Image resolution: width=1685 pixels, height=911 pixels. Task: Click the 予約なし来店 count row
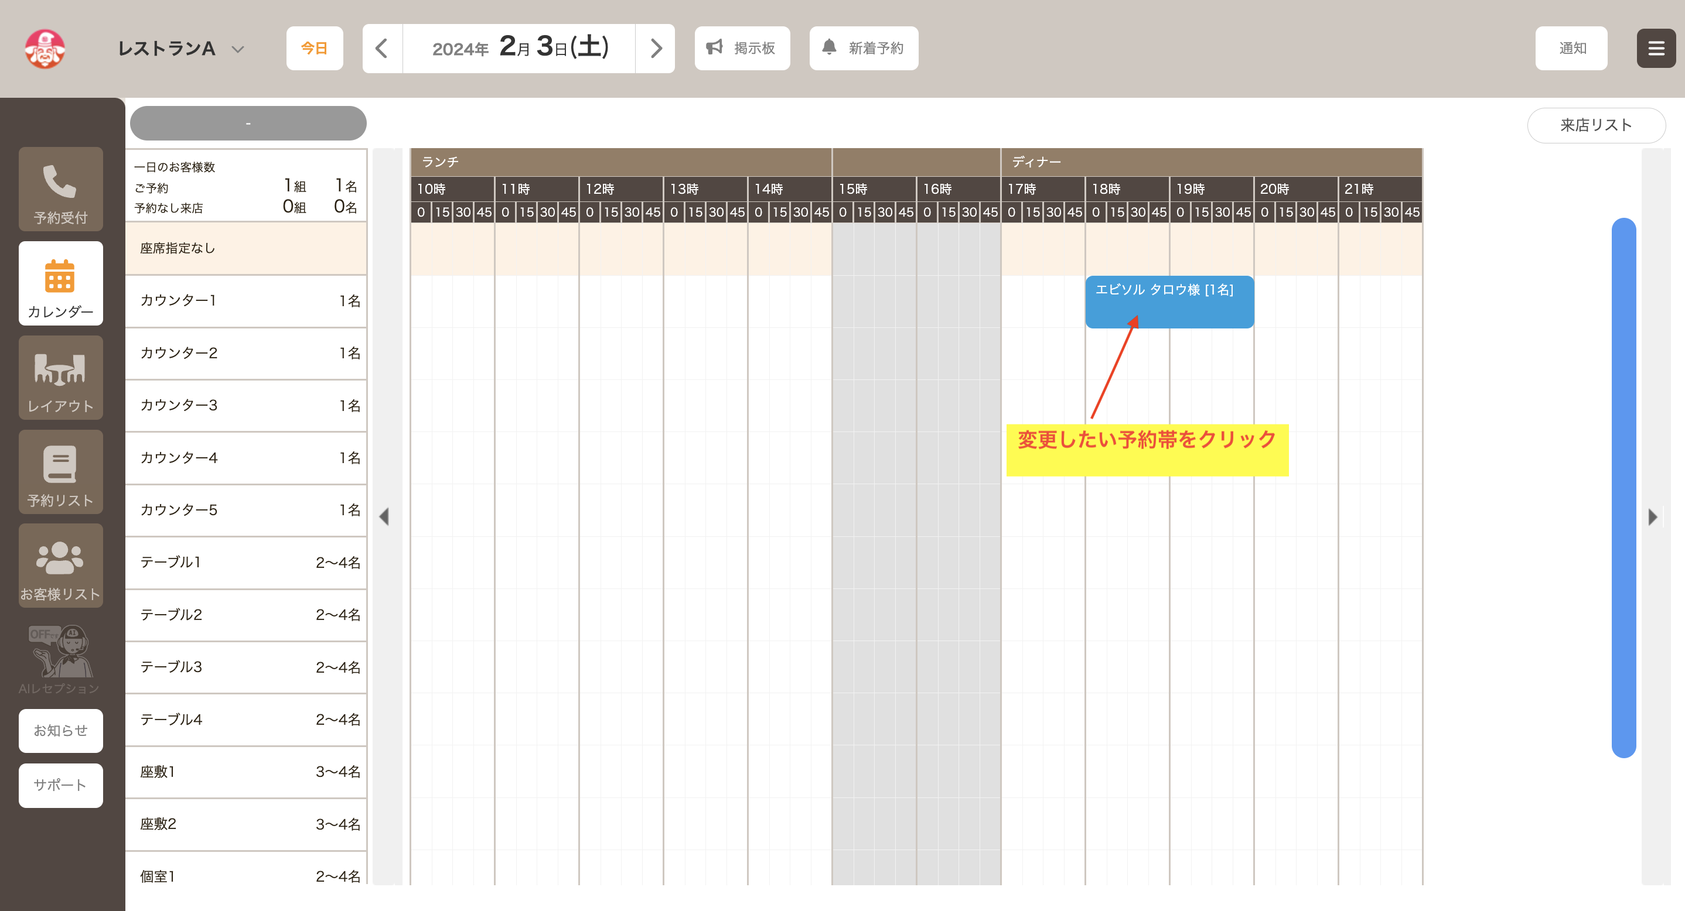[246, 208]
